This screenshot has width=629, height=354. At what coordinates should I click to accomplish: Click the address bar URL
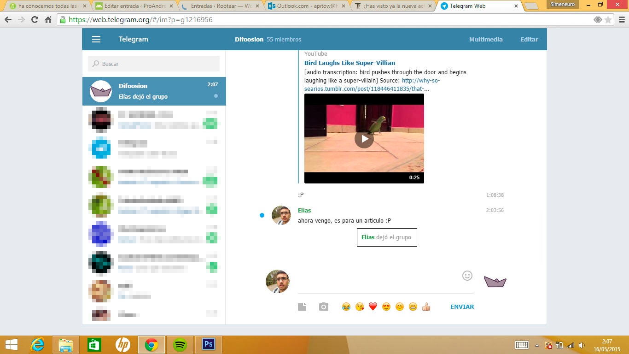(140, 20)
